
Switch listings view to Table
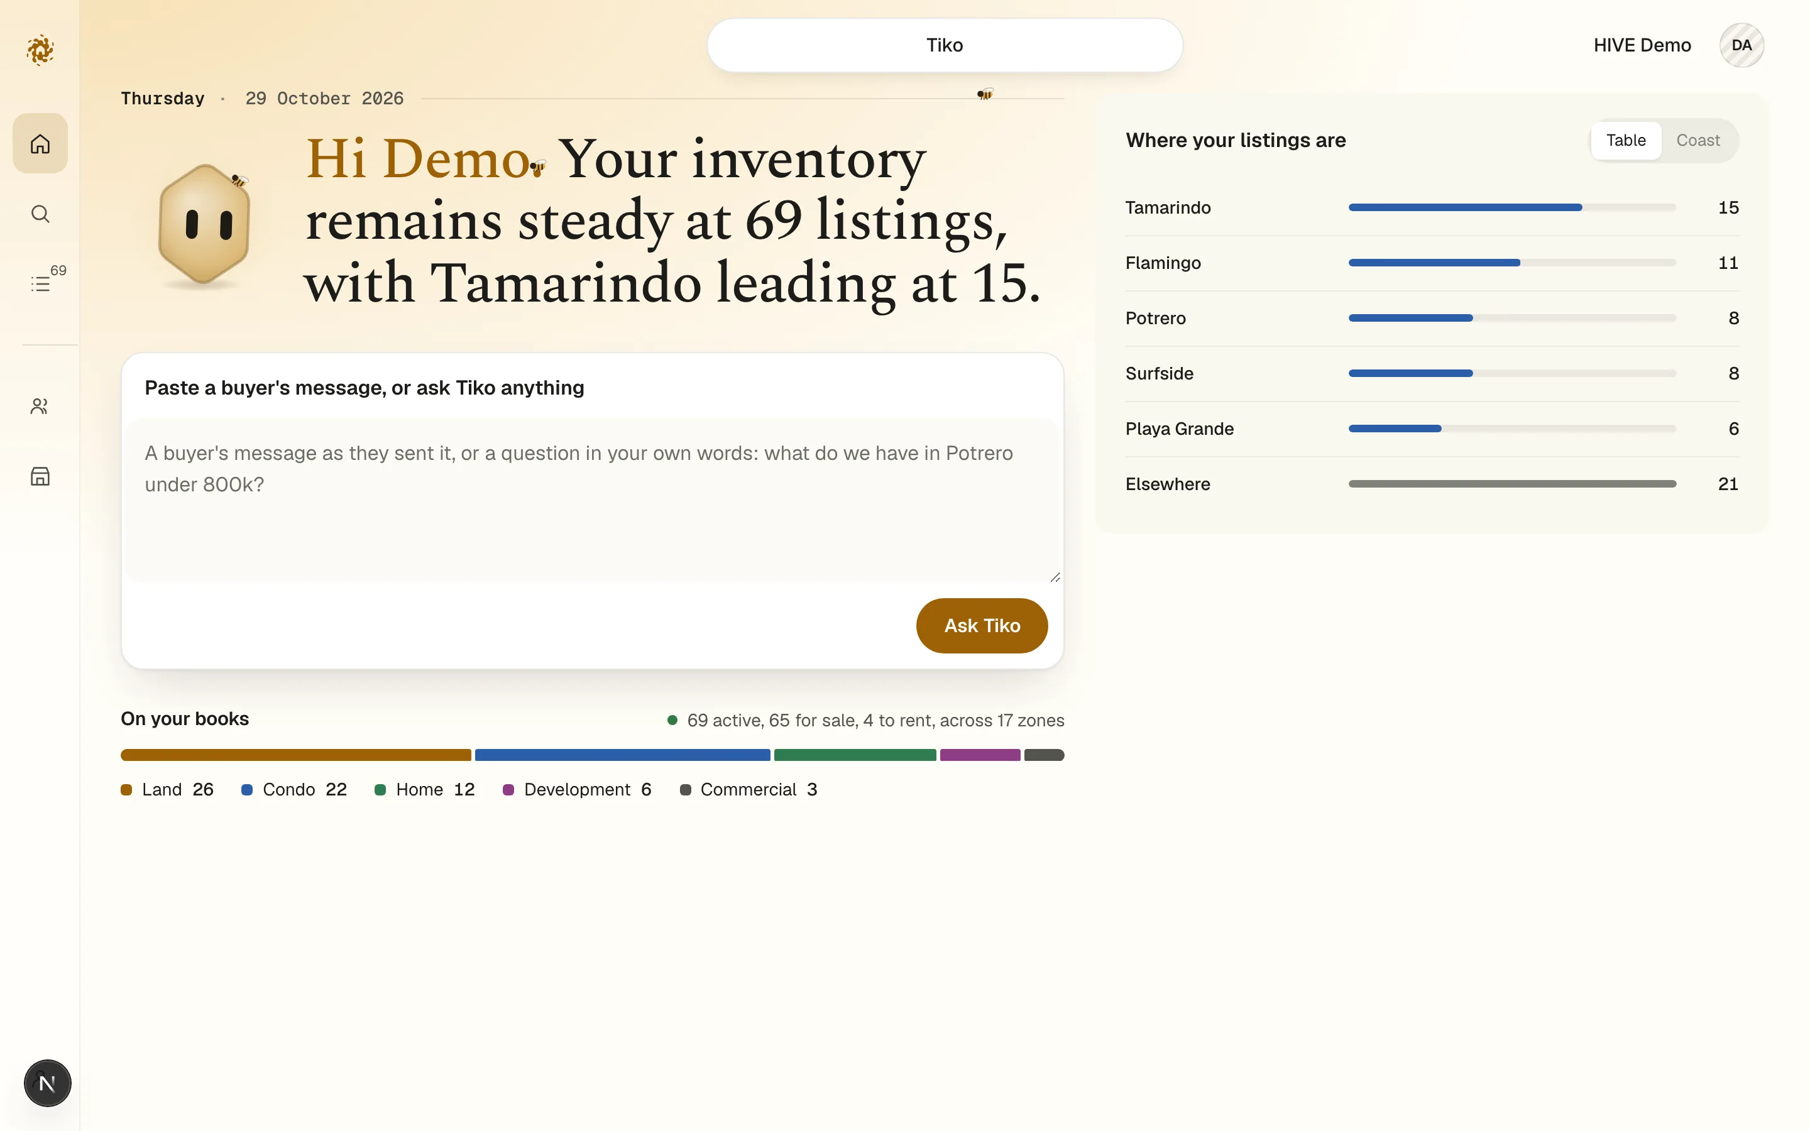[1625, 141]
